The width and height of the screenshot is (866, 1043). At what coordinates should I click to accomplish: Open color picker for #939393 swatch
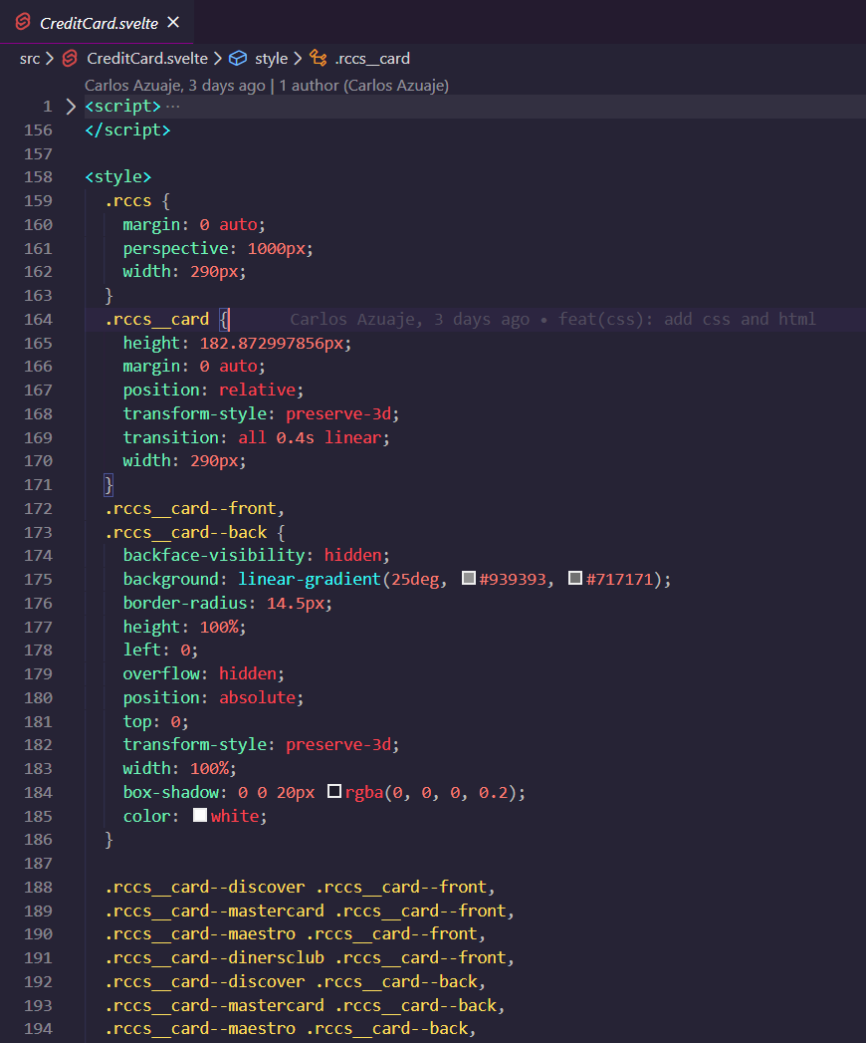(x=469, y=578)
